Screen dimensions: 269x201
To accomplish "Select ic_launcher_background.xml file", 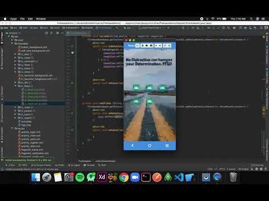I will (35, 75).
